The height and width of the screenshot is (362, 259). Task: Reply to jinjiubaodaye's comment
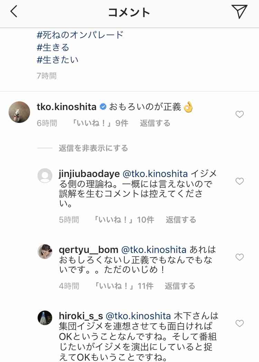[181, 220]
